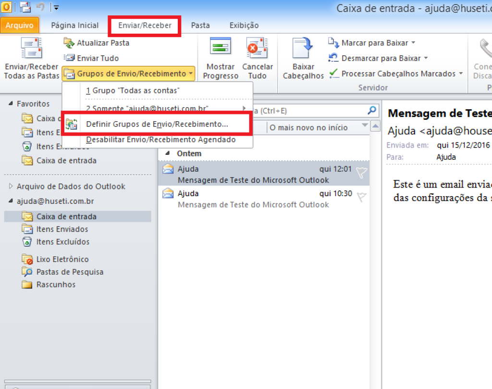Switch to Pasta tab
Image resolution: width=492 pixels, height=389 pixels.
[200, 25]
